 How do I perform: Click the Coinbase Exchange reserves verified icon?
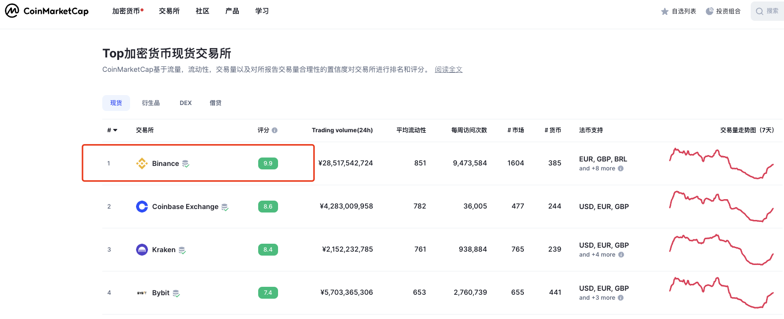pos(225,207)
